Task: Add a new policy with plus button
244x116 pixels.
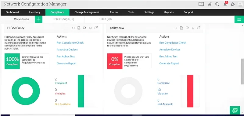Action: pyautogui.click(x=38, y=19)
